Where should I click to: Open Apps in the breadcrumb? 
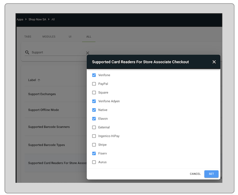(20, 19)
